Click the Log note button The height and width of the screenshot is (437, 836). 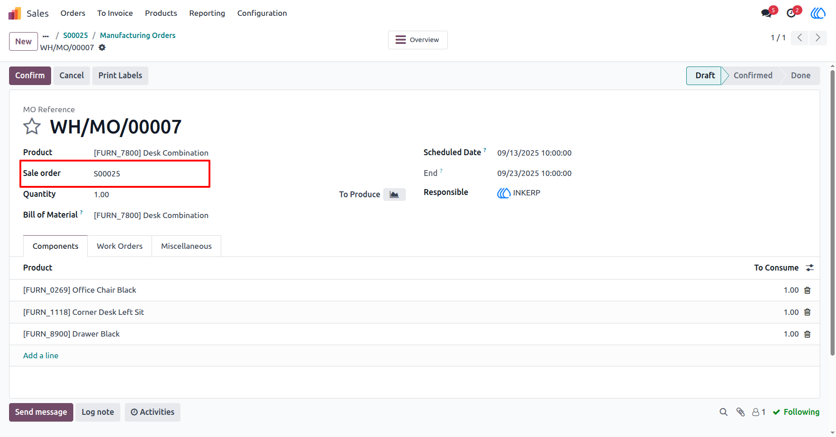(x=98, y=412)
